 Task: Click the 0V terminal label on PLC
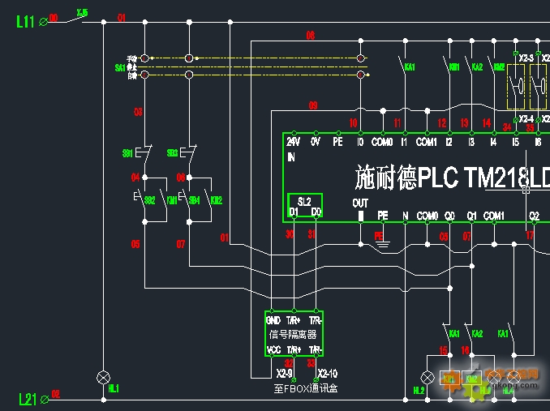pyautogui.click(x=316, y=142)
